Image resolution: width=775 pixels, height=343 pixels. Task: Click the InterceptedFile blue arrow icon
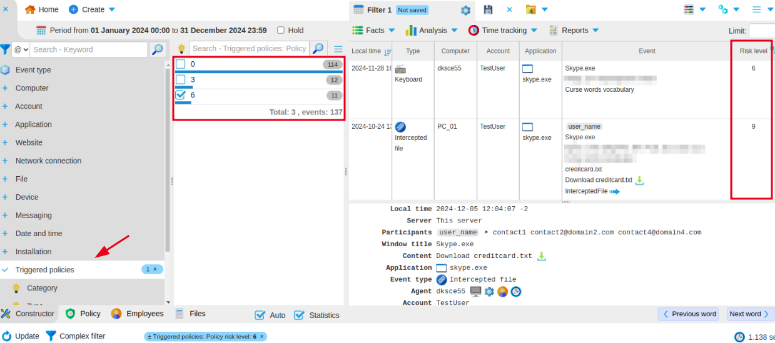[x=614, y=192]
